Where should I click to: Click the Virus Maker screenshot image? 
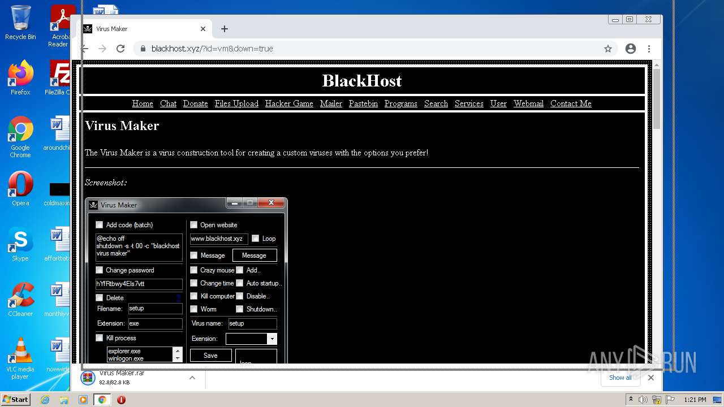coord(186,280)
